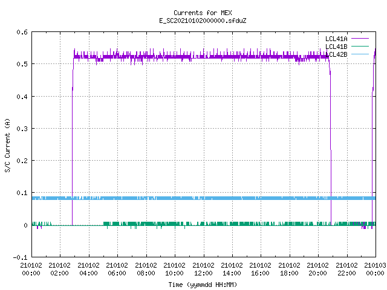Click the blue line sample beside LCL42B
This screenshot has height=290, width=387.
point(360,54)
